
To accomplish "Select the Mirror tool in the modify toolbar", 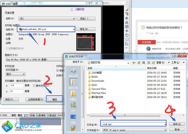I will [x=127, y=18].
